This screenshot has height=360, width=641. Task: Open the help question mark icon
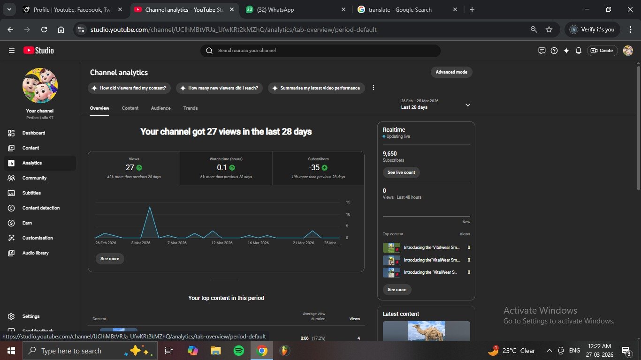pos(554,51)
